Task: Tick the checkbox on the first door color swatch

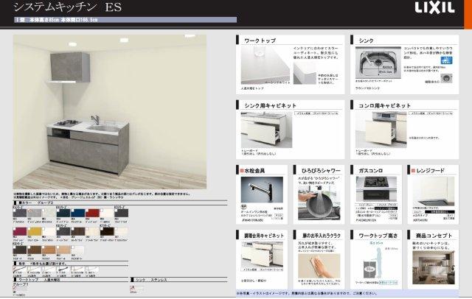Action: 15,211
